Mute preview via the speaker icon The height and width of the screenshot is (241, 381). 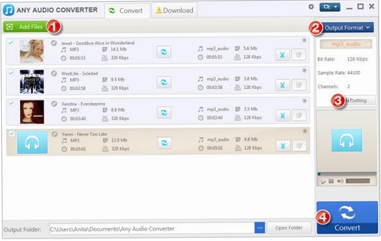pos(340,181)
